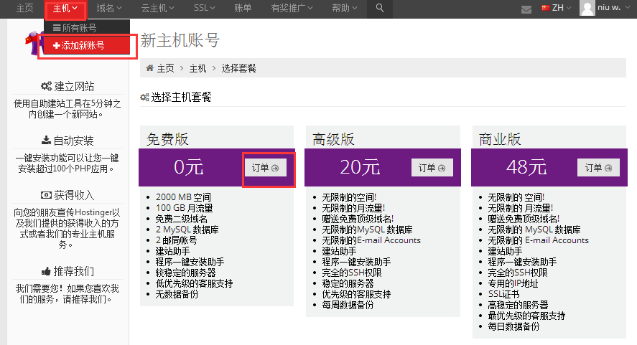Open the ZH language dropdown

[x=557, y=9]
